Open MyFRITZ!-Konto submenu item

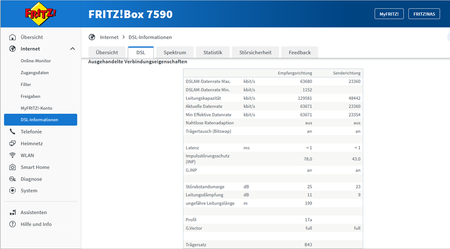pyautogui.click(x=37, y=108)
